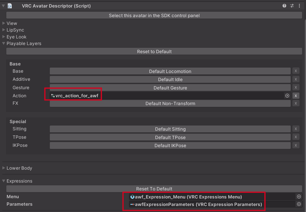
Task: Remove the Action layer controller with X
Action: [x=296, y=96]
